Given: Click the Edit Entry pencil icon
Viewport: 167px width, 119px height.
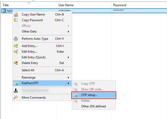Looking at the screenshot, I should pos(16,52).
